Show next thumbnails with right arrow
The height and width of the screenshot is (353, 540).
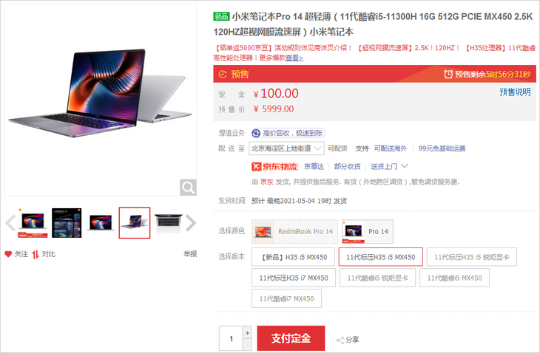tap(191, 223)
